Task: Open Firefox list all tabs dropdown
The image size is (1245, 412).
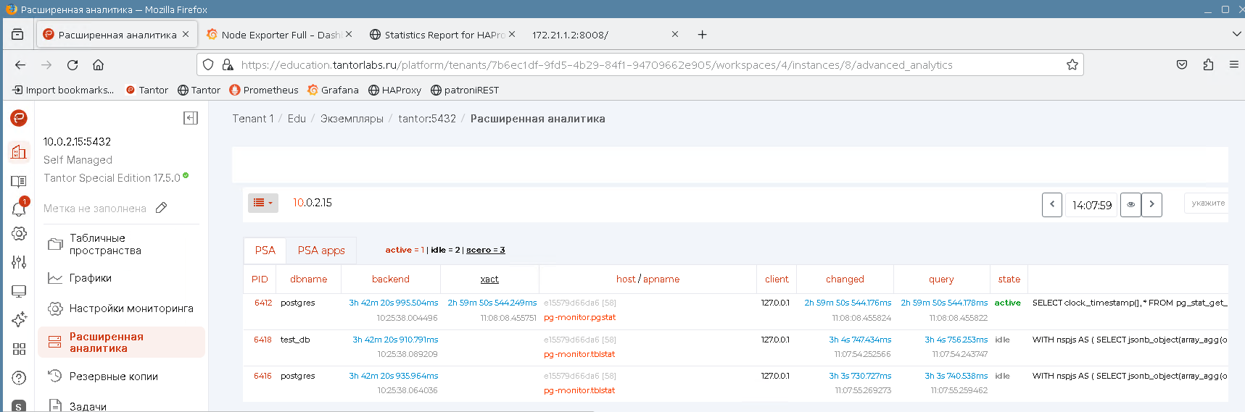Action: 1236,34
